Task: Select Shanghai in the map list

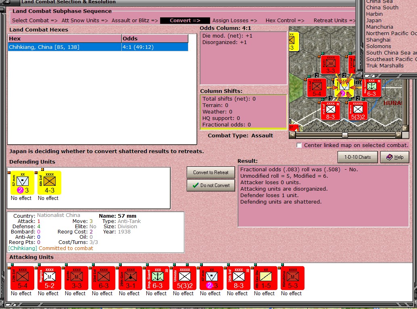Action: pos(378,40)
